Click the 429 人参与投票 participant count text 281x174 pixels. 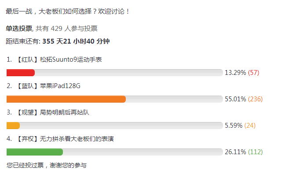(74, 29)
